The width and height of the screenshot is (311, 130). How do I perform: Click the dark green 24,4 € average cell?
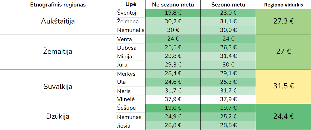point(283,116)
